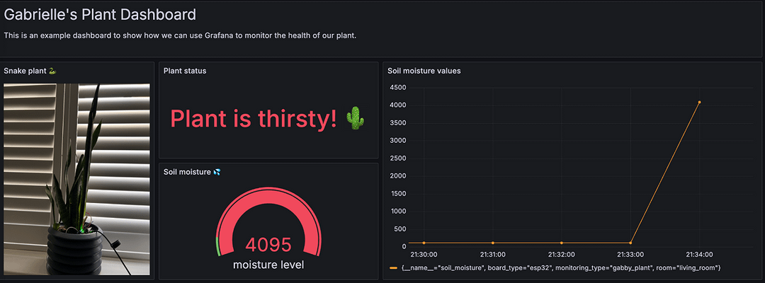Click the peak data point near 4000

tap(699, 102)
